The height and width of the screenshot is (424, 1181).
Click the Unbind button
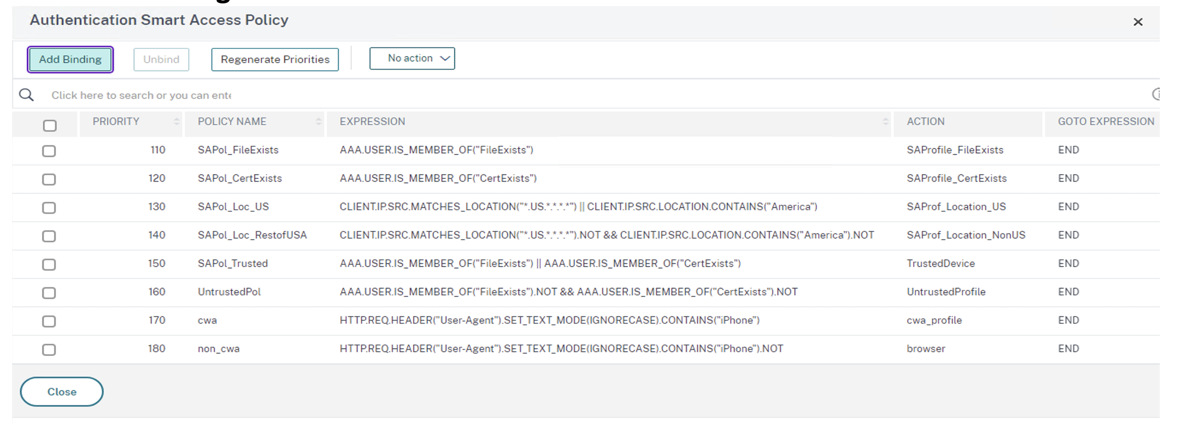click(161, 60)
